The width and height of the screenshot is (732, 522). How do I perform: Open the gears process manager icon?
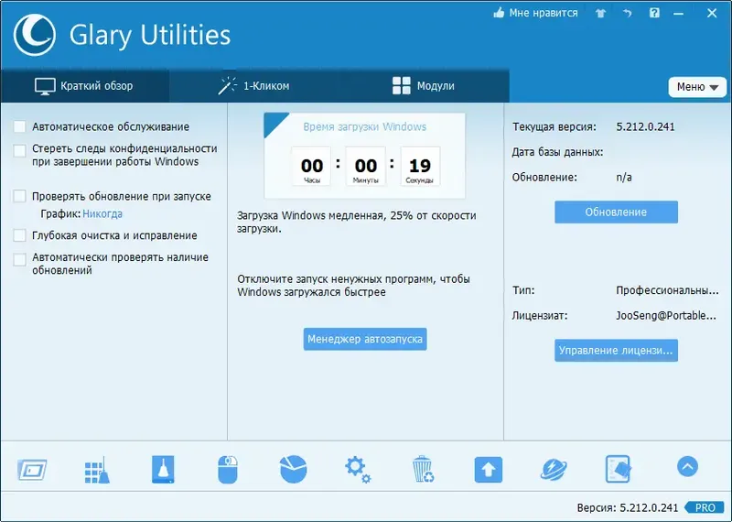coord(358,470)
